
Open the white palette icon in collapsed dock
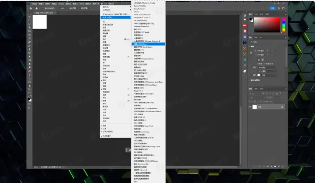point(245,71)
